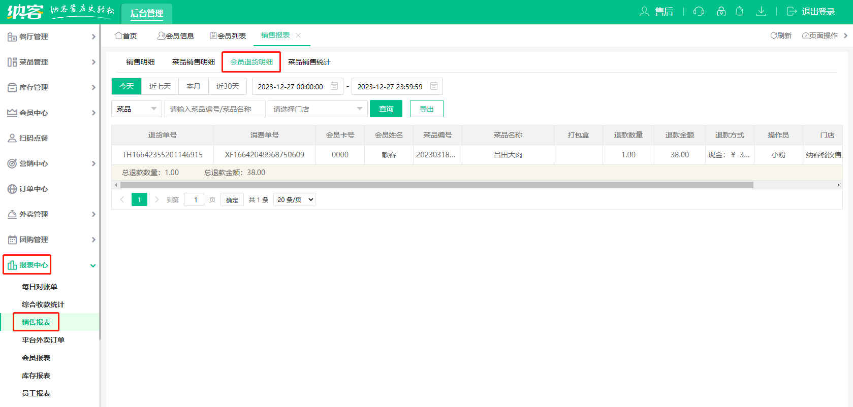853x407 pixels.
Task: Click the user icon beside 售后
Action: [x=644, y=11]
